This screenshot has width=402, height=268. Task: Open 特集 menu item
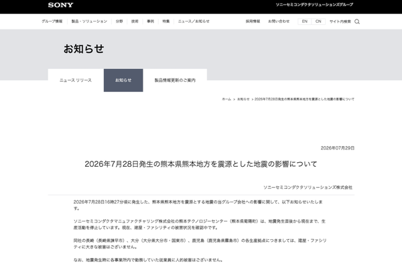click(x=166, y=21)
